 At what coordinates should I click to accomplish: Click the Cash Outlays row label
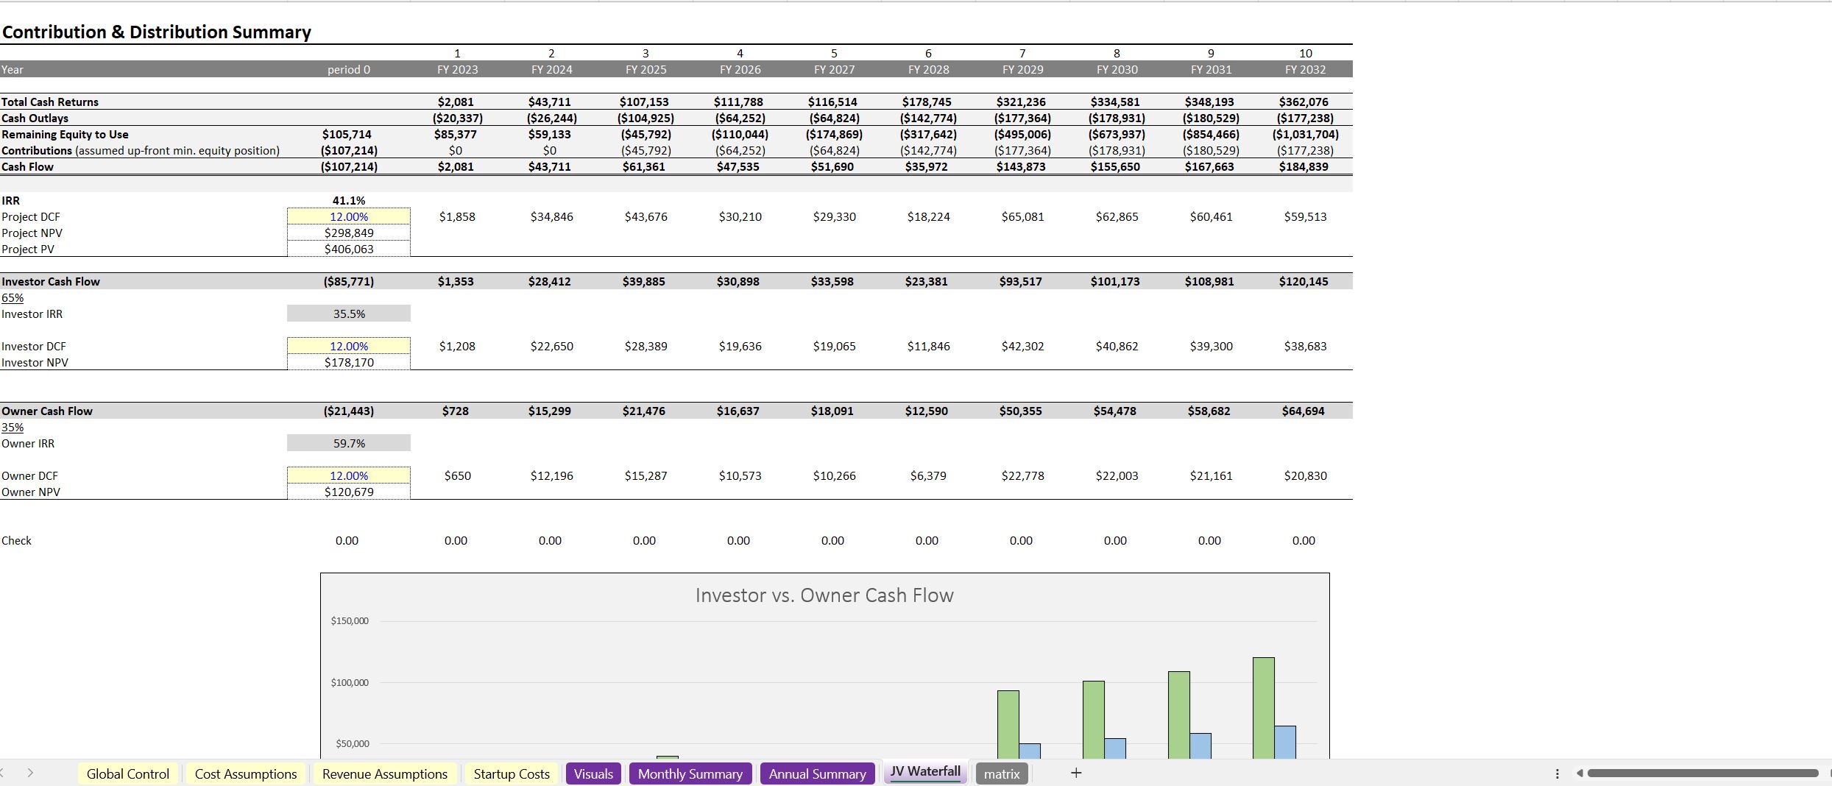coord(35,118)
